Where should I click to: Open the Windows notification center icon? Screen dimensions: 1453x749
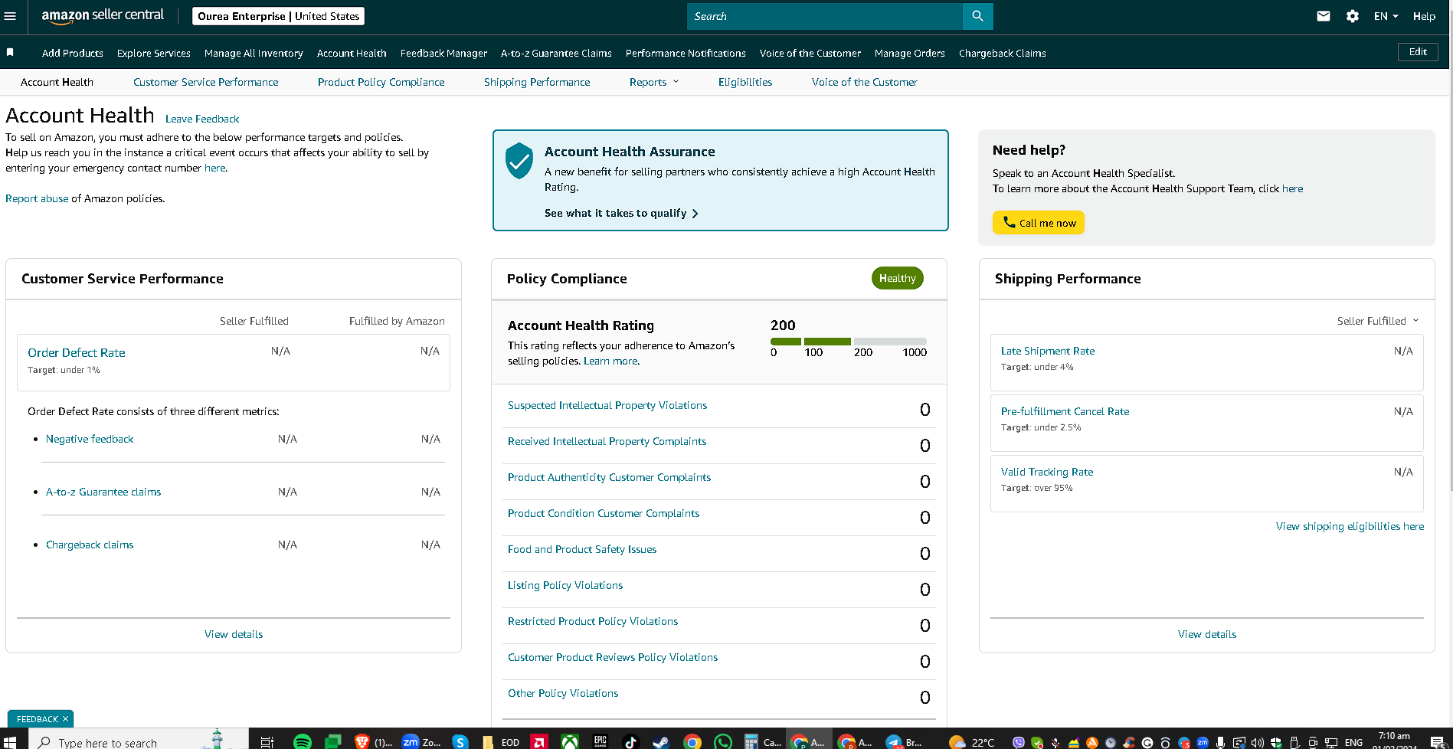point(1437,742)
